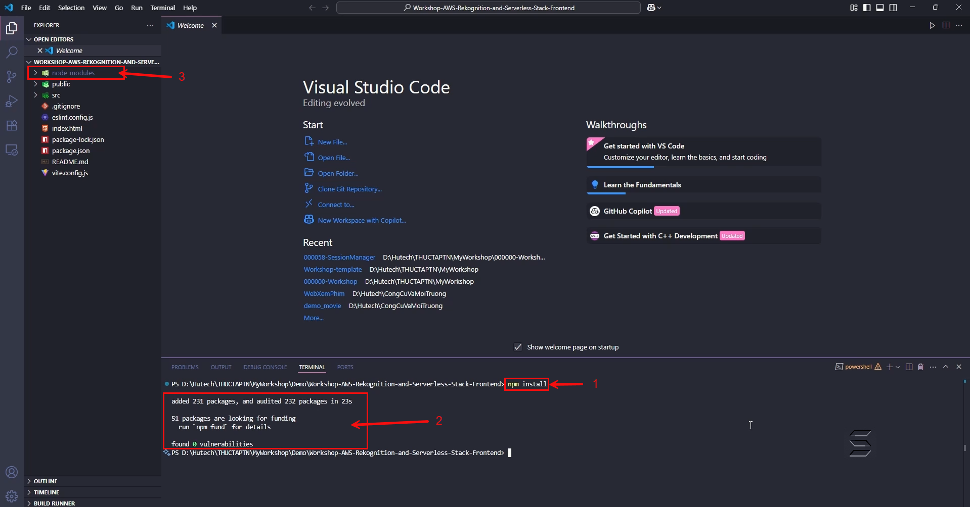The height and width of the screenshot is (507, 970).
Task: Open Run and Debug view
Action: point(12,101)
